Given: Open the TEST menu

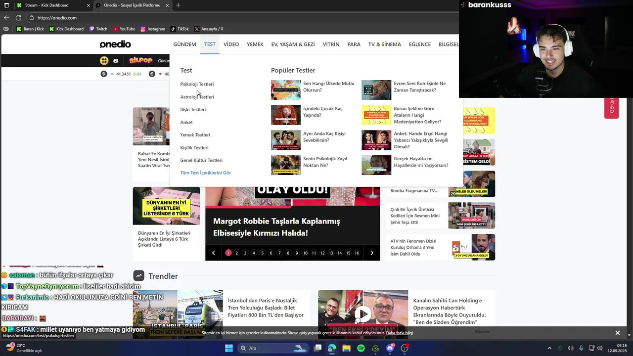Looking at the screenshot, I should click(210, 44).
